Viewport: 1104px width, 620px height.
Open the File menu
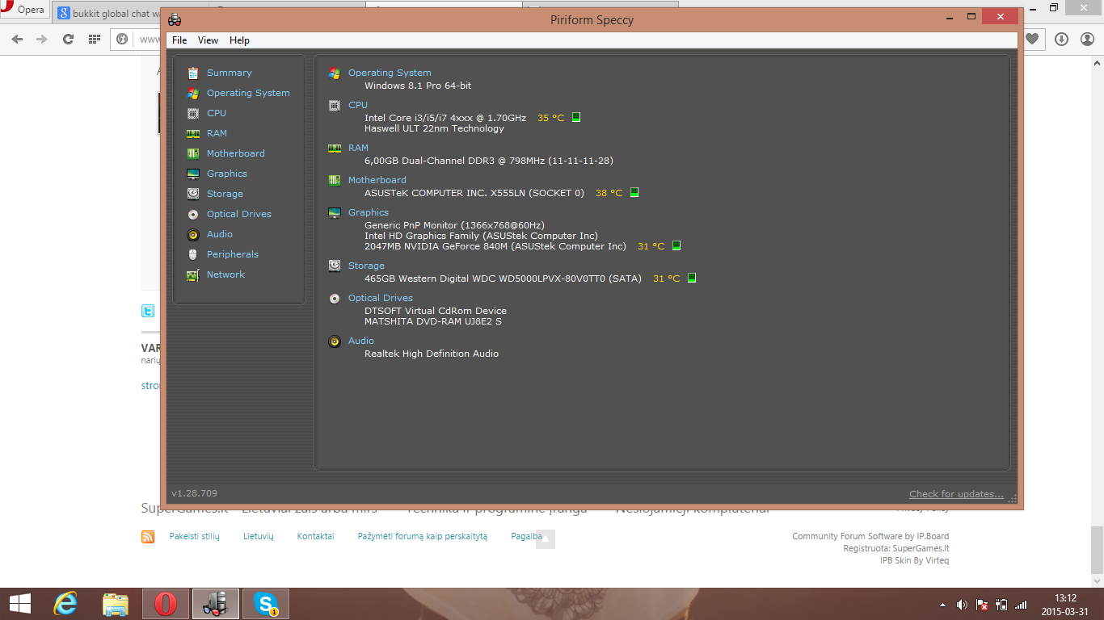pyautogui.click(x=179, y=40)
